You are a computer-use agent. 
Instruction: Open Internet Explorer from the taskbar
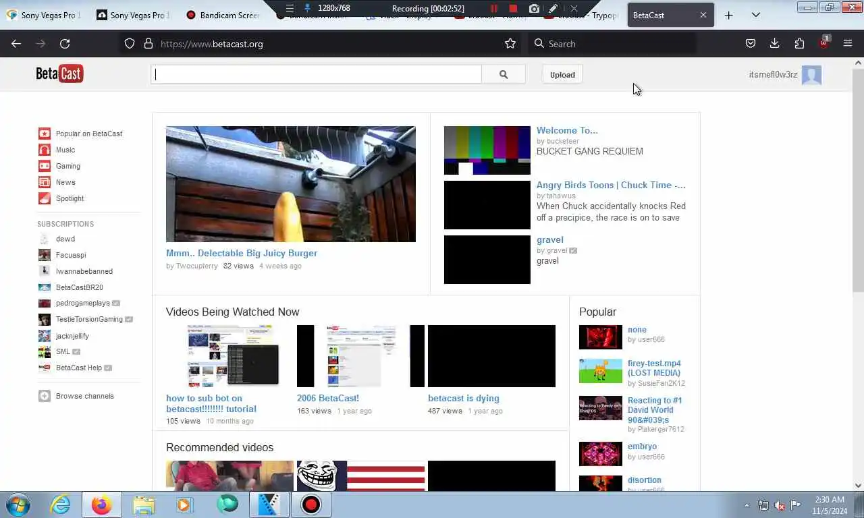[x=61, y=505]
